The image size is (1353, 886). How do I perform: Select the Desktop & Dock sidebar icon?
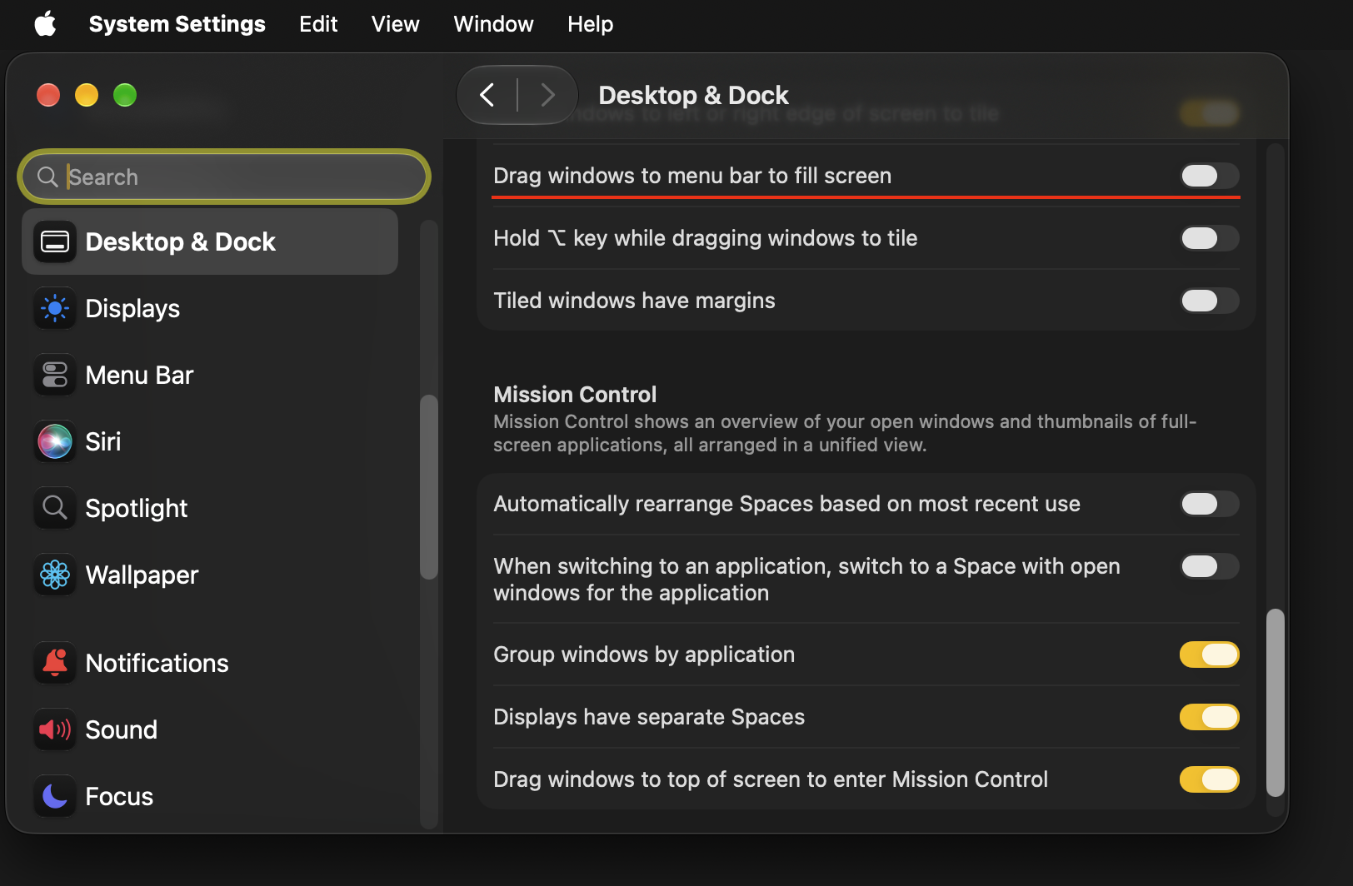(55, 241)
